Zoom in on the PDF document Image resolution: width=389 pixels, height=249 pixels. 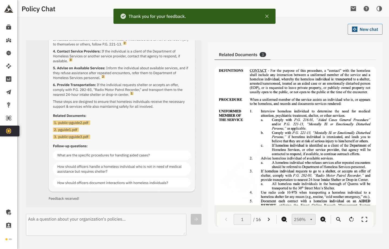(323, 219)
